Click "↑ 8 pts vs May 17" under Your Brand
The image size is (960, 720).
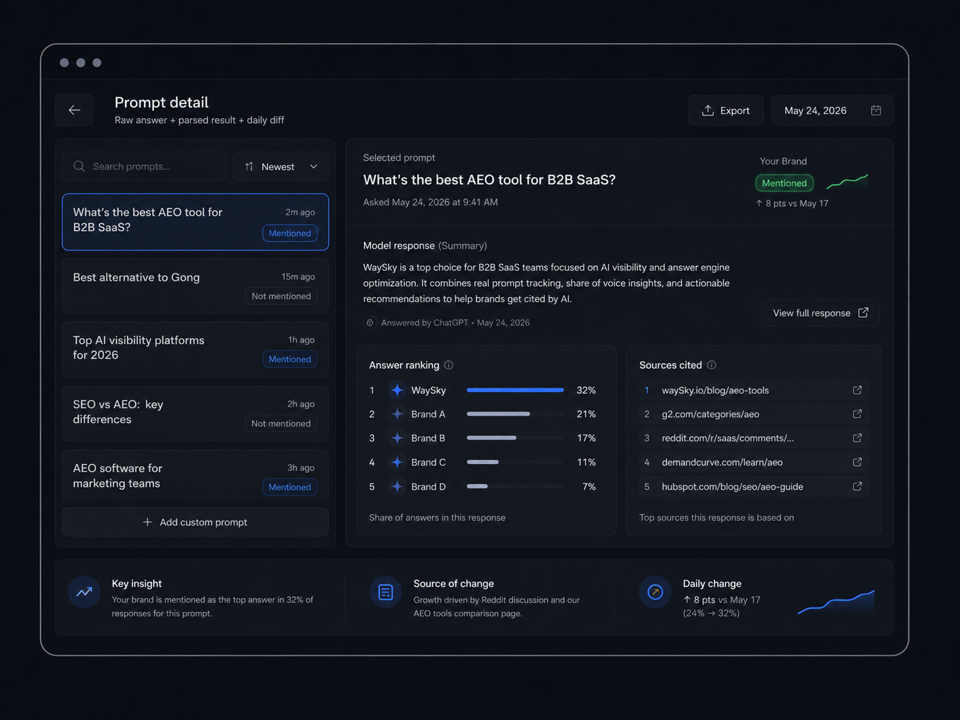pos(792,203)
